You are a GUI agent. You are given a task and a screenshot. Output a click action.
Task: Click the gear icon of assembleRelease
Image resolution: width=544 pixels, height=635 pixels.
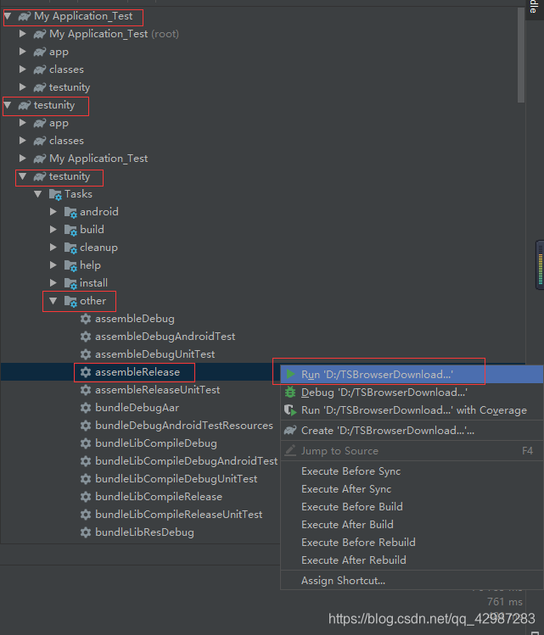click(x=86, y=372)
